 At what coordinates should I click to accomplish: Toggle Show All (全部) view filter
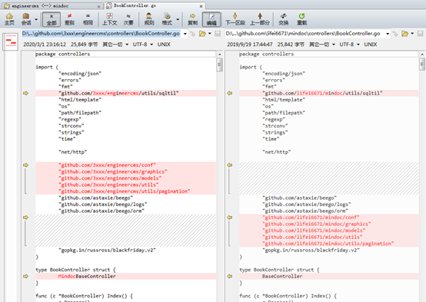click(x=52, y=19)
